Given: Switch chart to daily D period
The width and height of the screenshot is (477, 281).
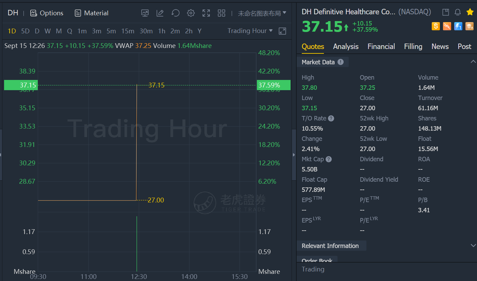Looking at the screenshot, I should click(x=37, y=31).
